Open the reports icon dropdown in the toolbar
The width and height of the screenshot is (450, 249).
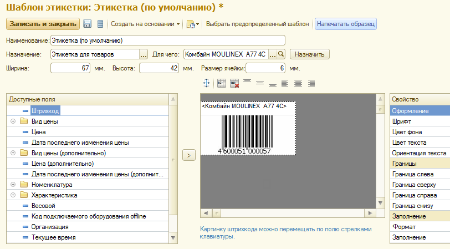pyautogui.click(x=192, y=24)
